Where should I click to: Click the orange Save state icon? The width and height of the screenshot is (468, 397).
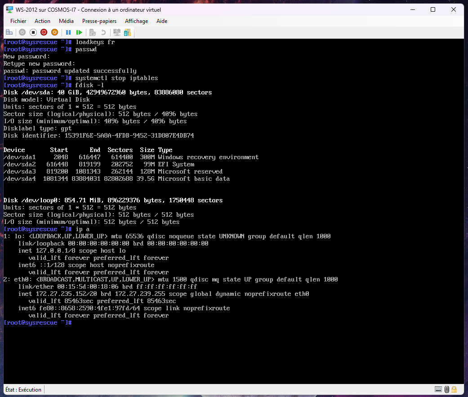tap(54, 32)
